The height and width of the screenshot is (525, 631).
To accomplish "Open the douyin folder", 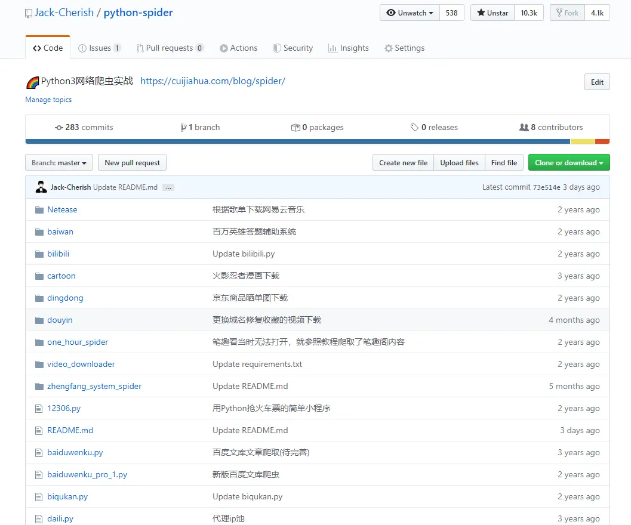I will point(61,320).
